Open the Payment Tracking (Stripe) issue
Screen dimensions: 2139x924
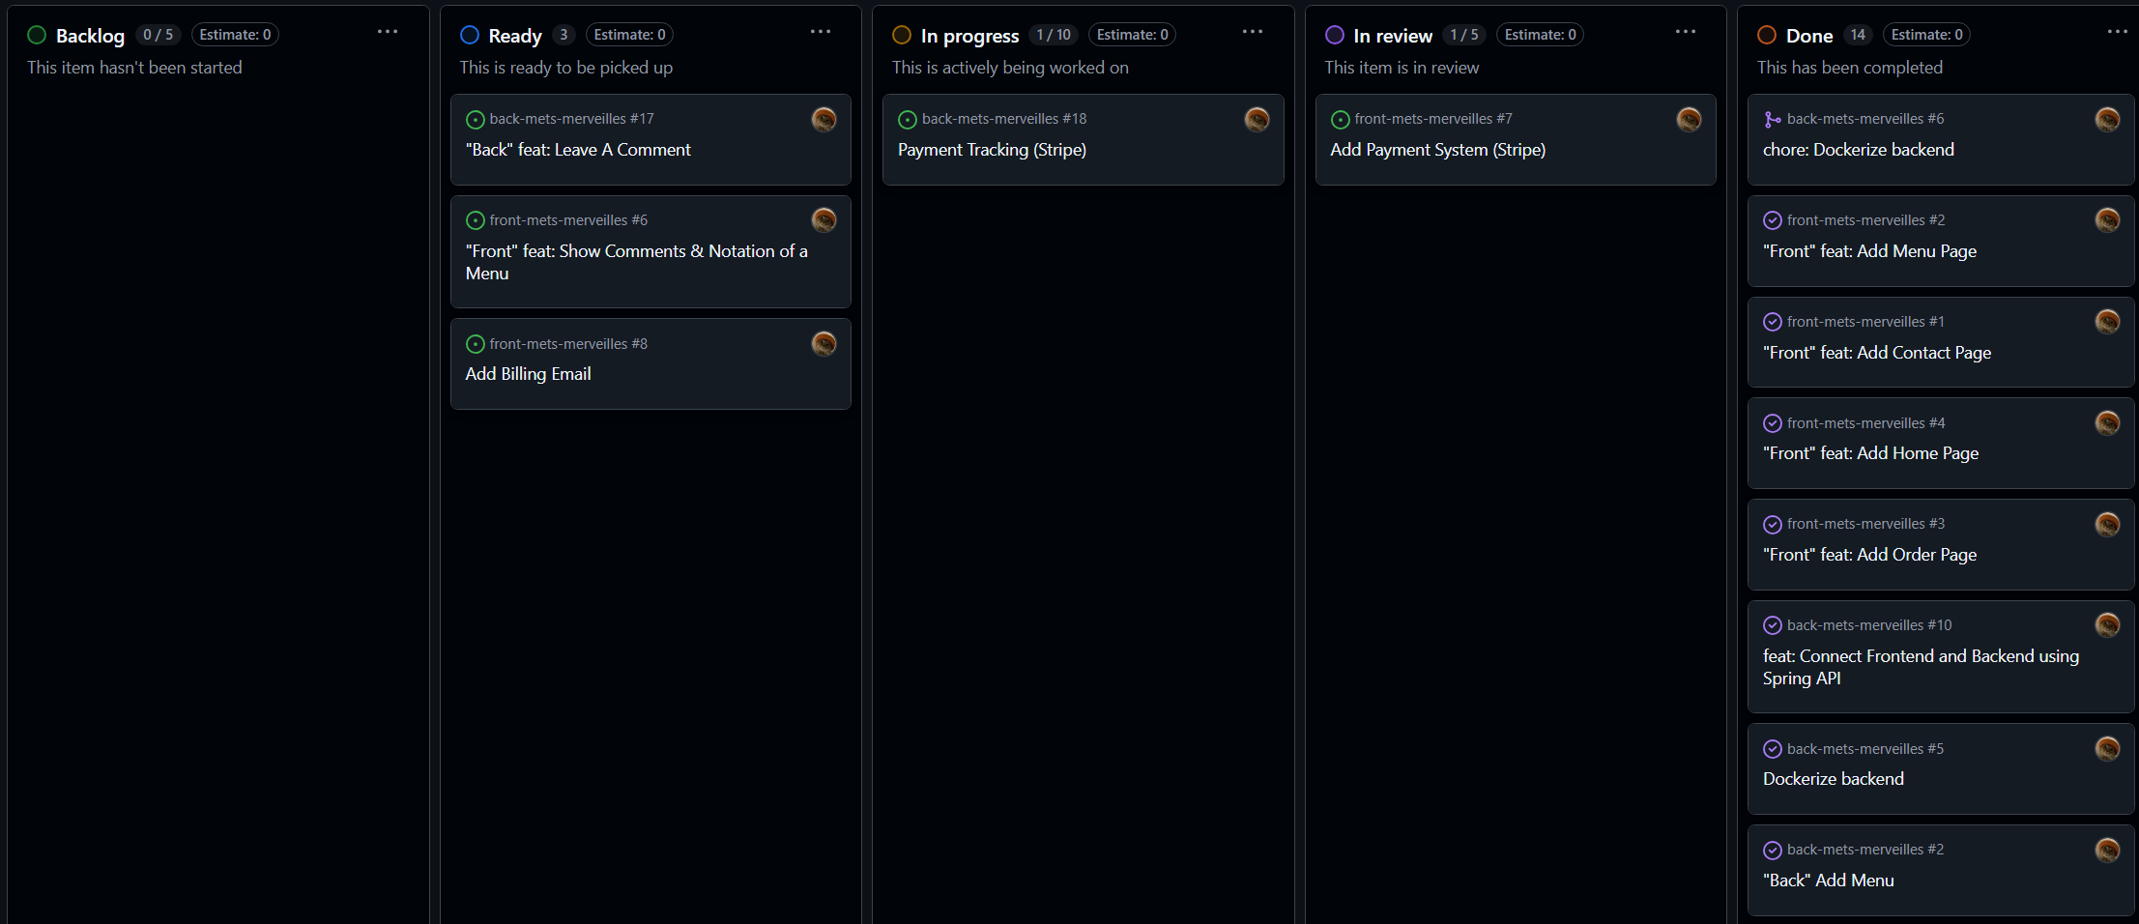[x=992, y=150]
